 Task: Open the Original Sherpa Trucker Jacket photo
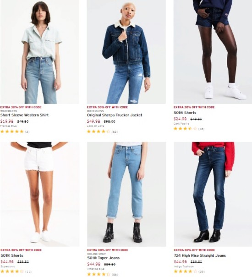[126, 52]
